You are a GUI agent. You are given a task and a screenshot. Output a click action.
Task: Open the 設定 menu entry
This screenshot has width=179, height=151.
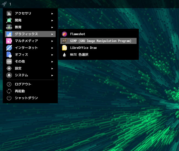point(30,68)
